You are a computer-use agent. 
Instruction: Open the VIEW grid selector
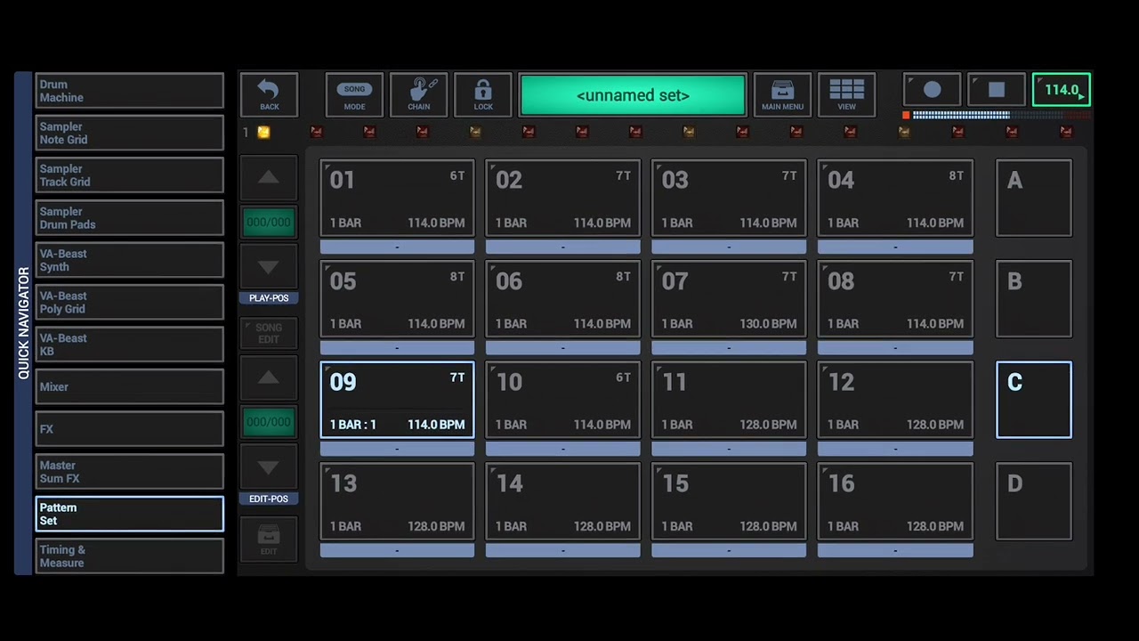click(x=846, y=94)
